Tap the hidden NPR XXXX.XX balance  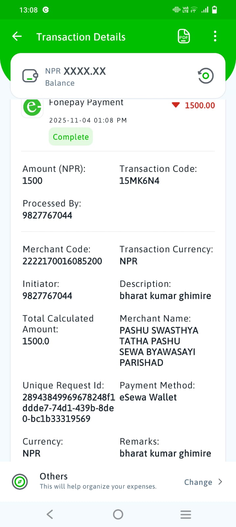76,71
